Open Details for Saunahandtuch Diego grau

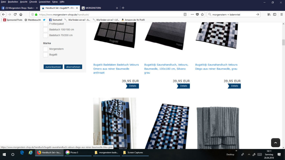pos(234,86)
